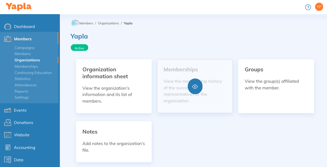Click text 'Add notes to the organization's file.'
The width and height of the screenshot is (327, 167).
(114, 147)
